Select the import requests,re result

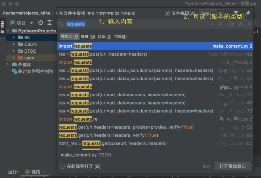point(155,119)
